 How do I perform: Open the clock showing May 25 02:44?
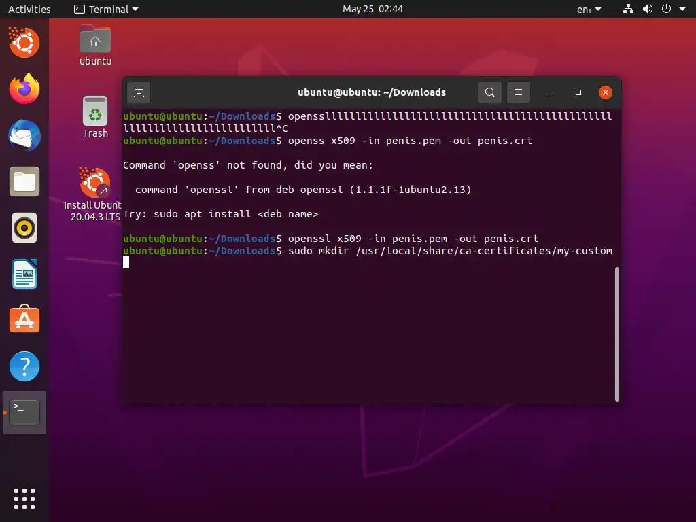(373, 9)
